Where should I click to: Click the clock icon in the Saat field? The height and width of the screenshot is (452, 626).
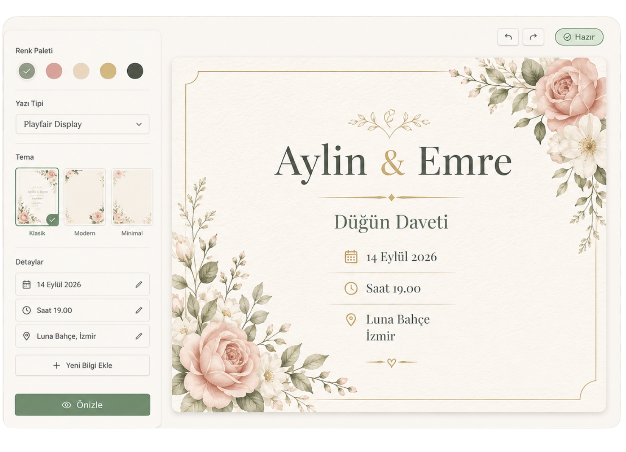(x=26, y=310)
